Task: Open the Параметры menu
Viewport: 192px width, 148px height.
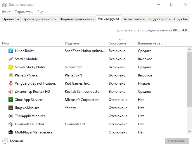Action: [x=24, y=12]
